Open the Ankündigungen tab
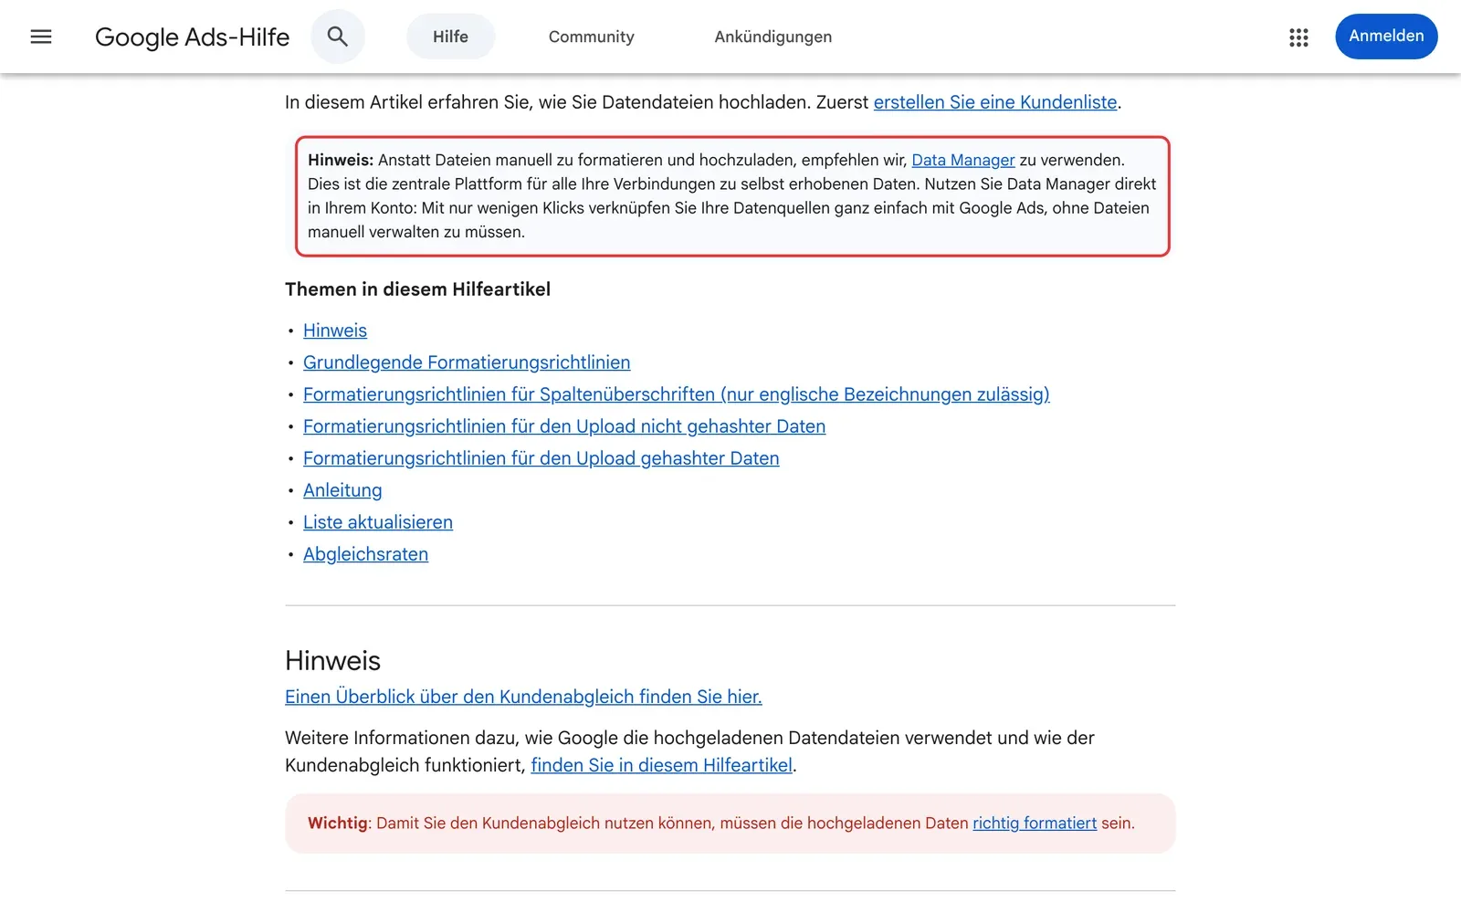The height and width of the screenshot is (913, 1461). coord(773,37)
